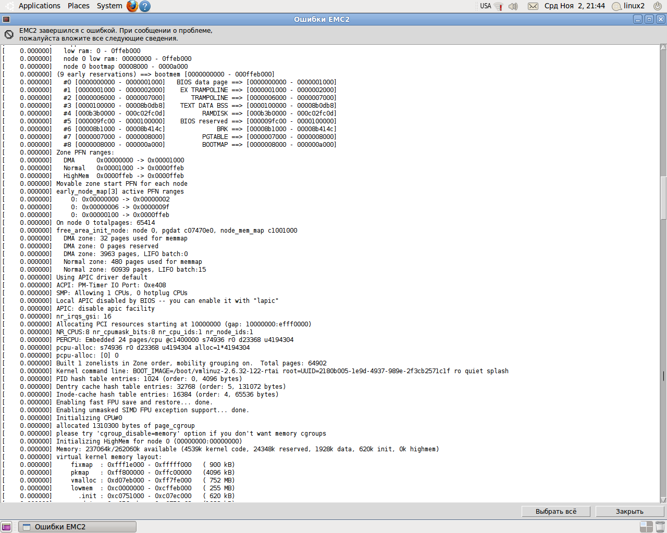Click 'PERCPU: Embedded 24 pages/cpu' line
The height and width of the screenshot is (533, 667).
click(x=175, y=340)
